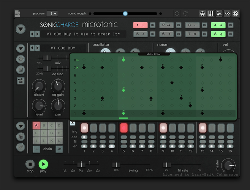The image size is (250, 190).
Task: Go to previous drum patch
Action: [32, 48]
